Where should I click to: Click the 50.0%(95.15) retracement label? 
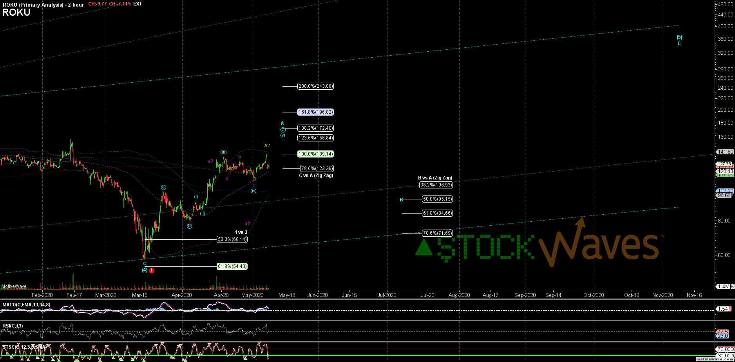pos(437,199)
